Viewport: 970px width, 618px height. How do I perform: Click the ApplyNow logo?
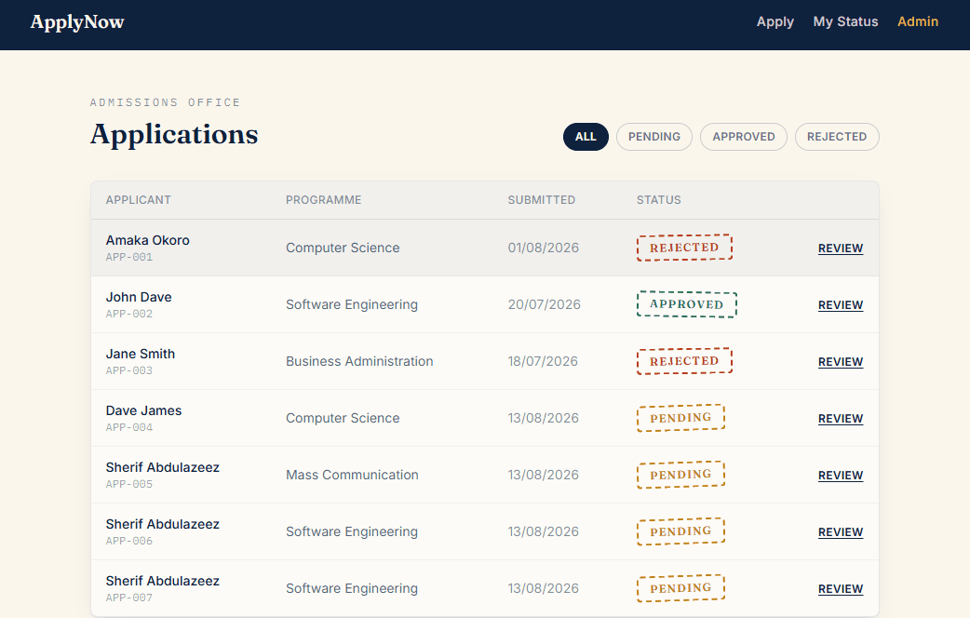(77, 22)
